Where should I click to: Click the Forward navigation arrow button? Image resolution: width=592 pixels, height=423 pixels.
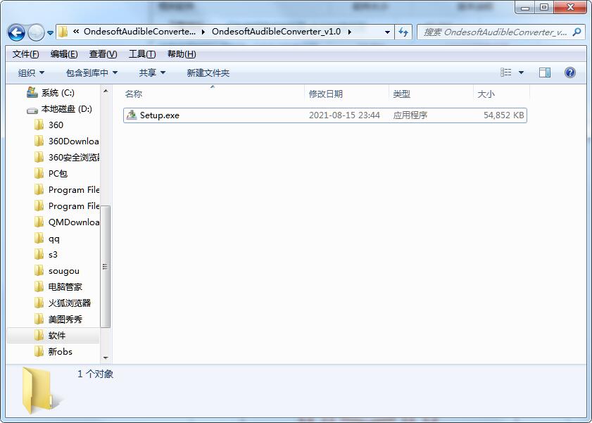36,33
